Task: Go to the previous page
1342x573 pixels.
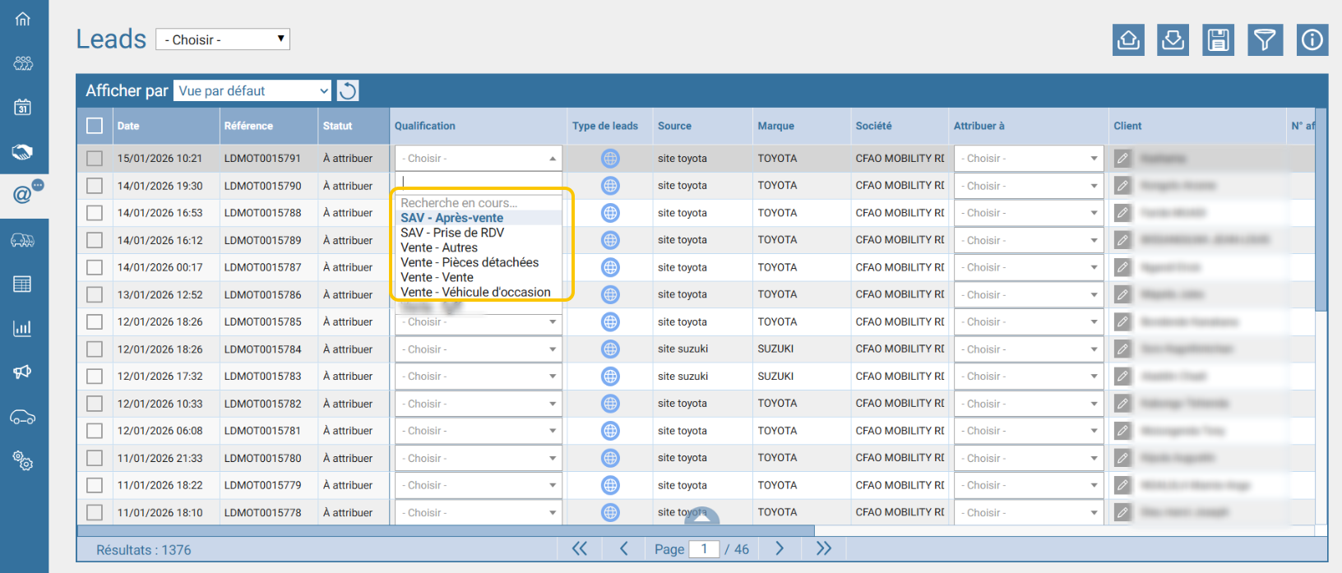Action: pyautogui.click(x=623, y=548)
